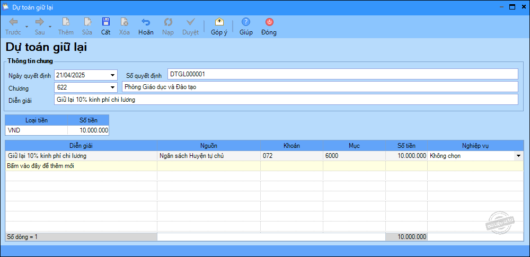Click the Khoản column header

tap(291, 146)
